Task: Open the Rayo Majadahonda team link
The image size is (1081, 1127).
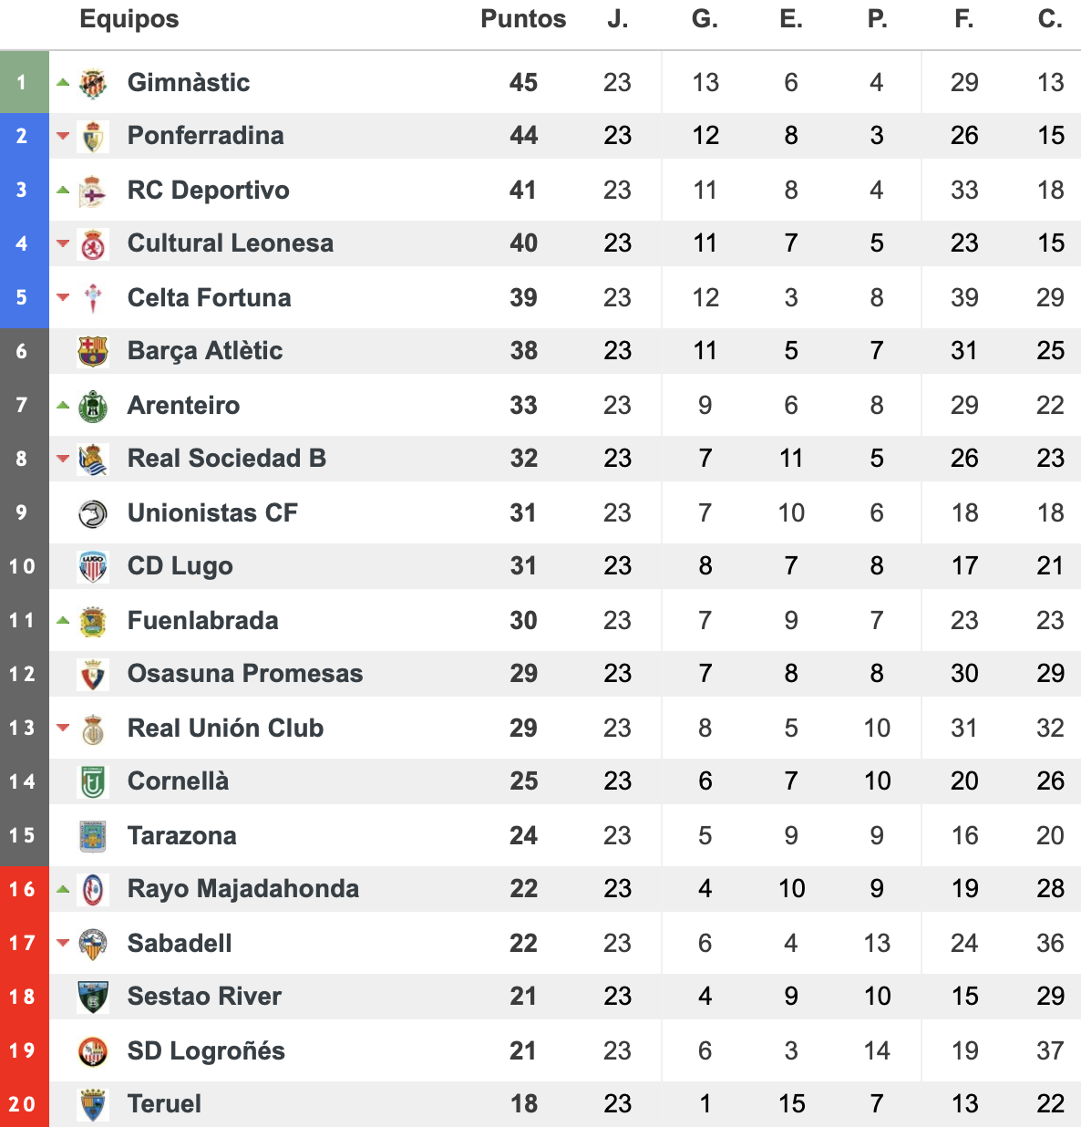Action: (x=243, y=889)
